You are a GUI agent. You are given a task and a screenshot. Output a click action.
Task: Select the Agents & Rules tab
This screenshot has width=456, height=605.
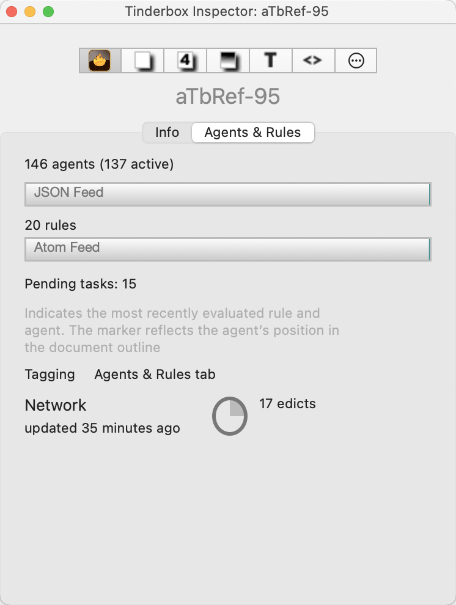252,133
